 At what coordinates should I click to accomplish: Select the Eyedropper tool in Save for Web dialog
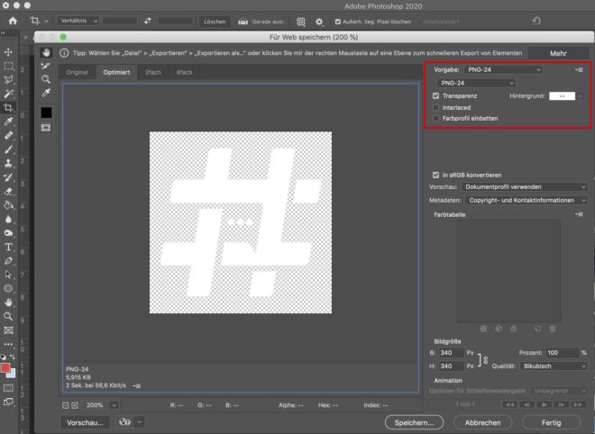click(x=46, y=93)
